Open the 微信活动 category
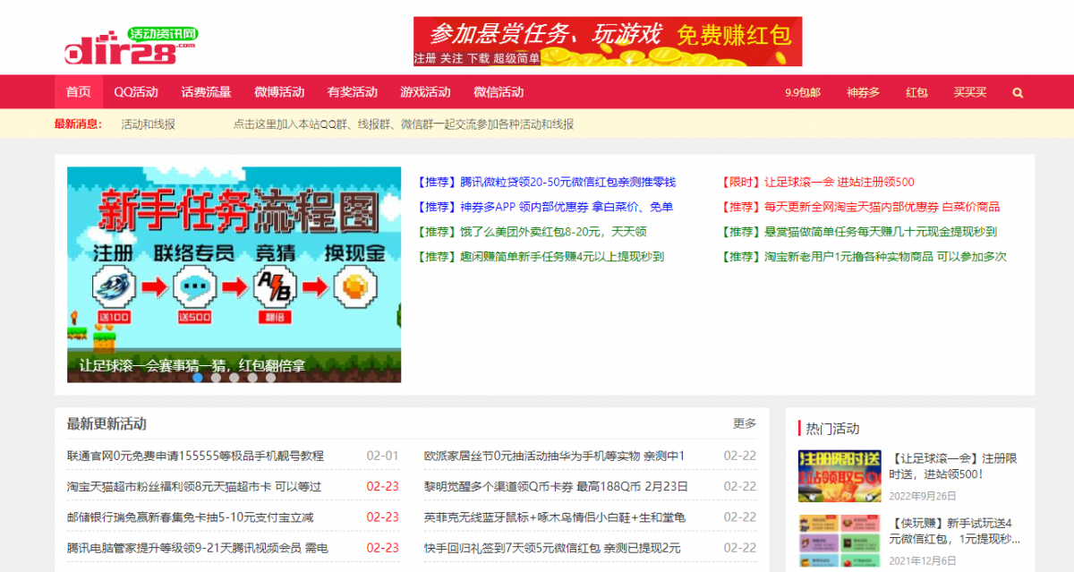Screen dimensions: 1074x572 click(x=499, y=92)
